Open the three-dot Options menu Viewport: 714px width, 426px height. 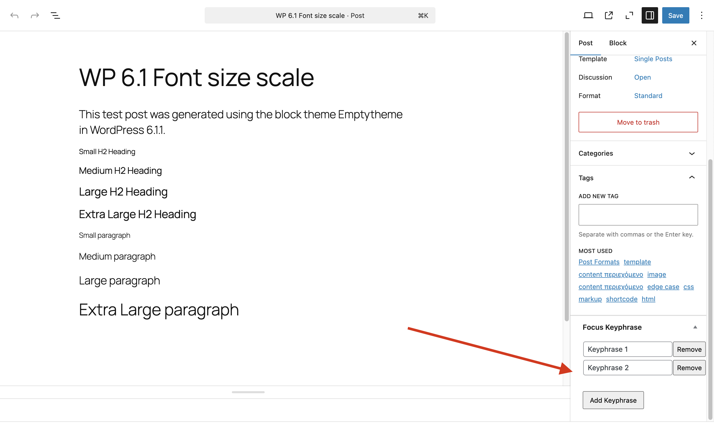pyautogui.click(x=701, y=15)
